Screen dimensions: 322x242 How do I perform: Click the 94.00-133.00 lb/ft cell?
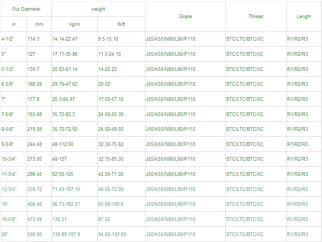coord(112,234)
